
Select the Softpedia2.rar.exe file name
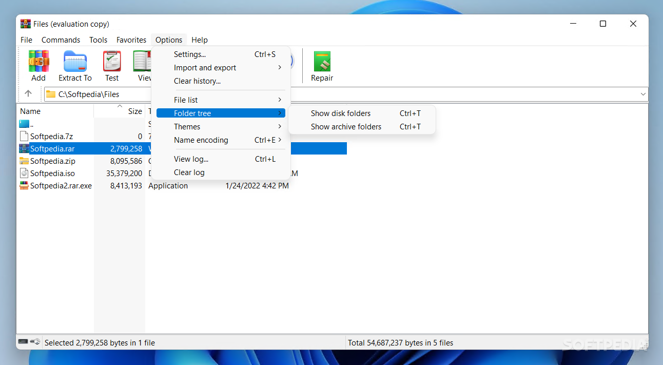pos(61,185)
